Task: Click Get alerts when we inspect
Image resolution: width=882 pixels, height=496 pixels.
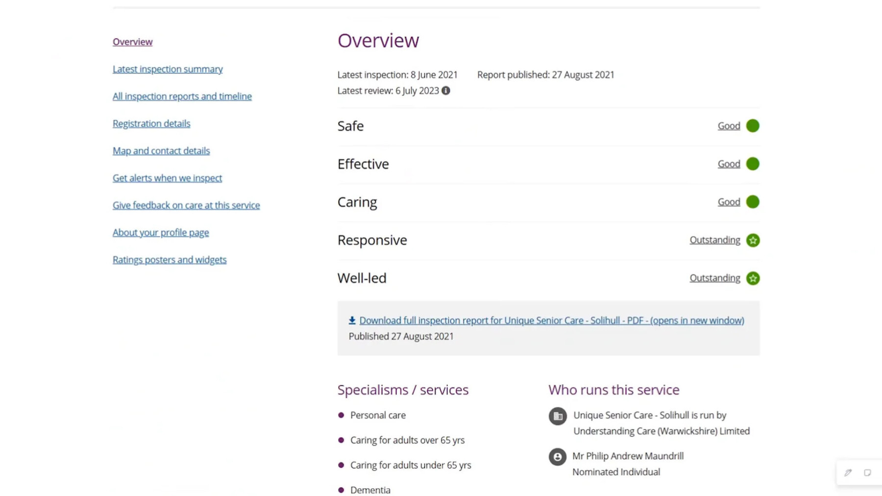Action: pos(167,178)
